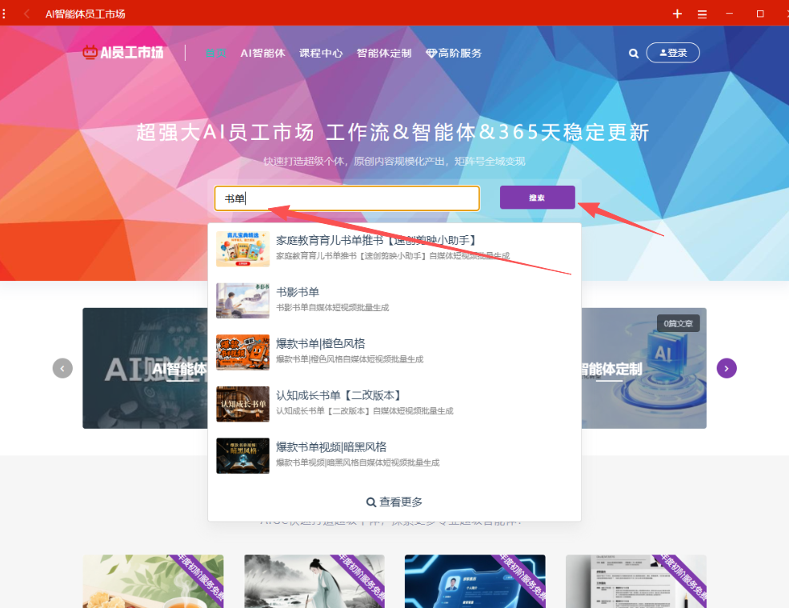Click the search magnifier icon in header
This screenshot has width=789, height=608.
(634, 54)
